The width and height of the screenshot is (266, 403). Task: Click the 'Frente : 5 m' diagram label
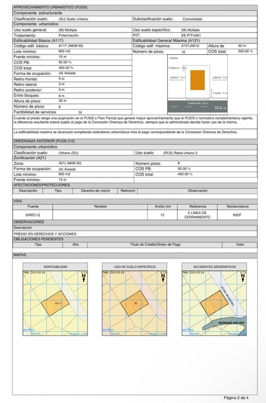point(220,92)
